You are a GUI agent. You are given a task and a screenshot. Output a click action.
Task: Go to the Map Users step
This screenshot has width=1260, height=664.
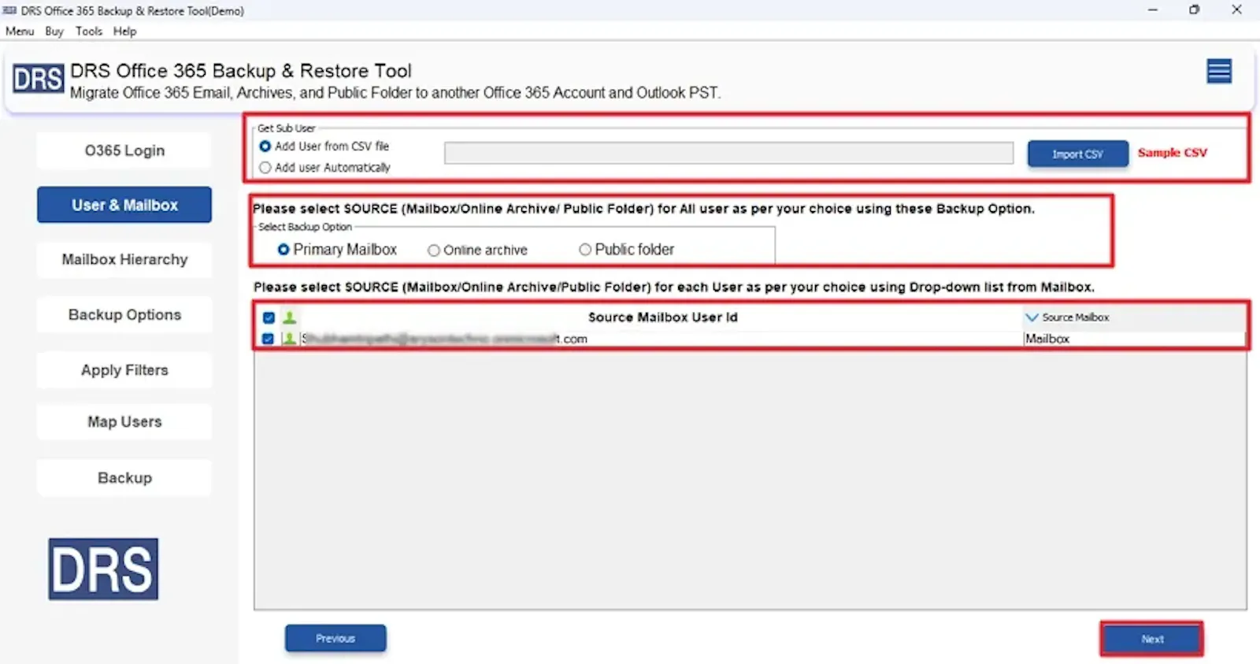(124, 421)
